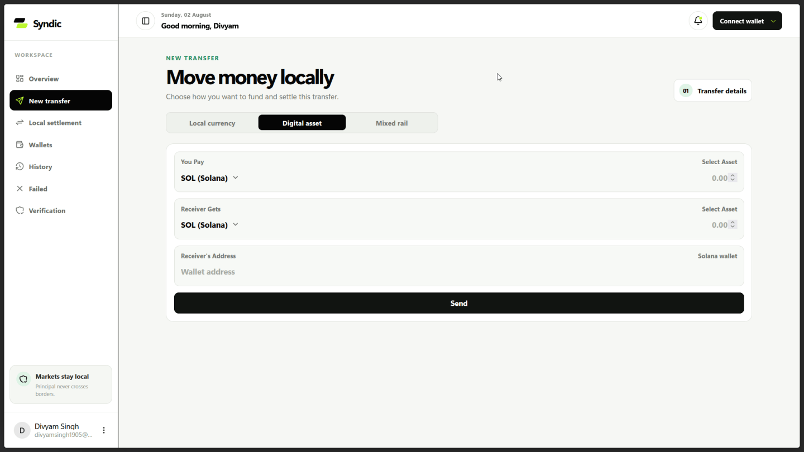Toggle the sidebar panel icon
Image resolution: width=804 pixels, height=452 pixels.
(x=146, y=21)
